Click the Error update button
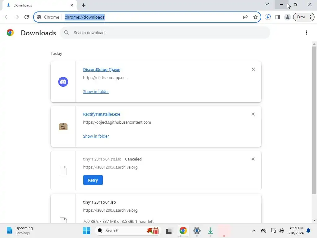Image resolution: width=317 pixels, height=238 pixels. pos(304,17)
